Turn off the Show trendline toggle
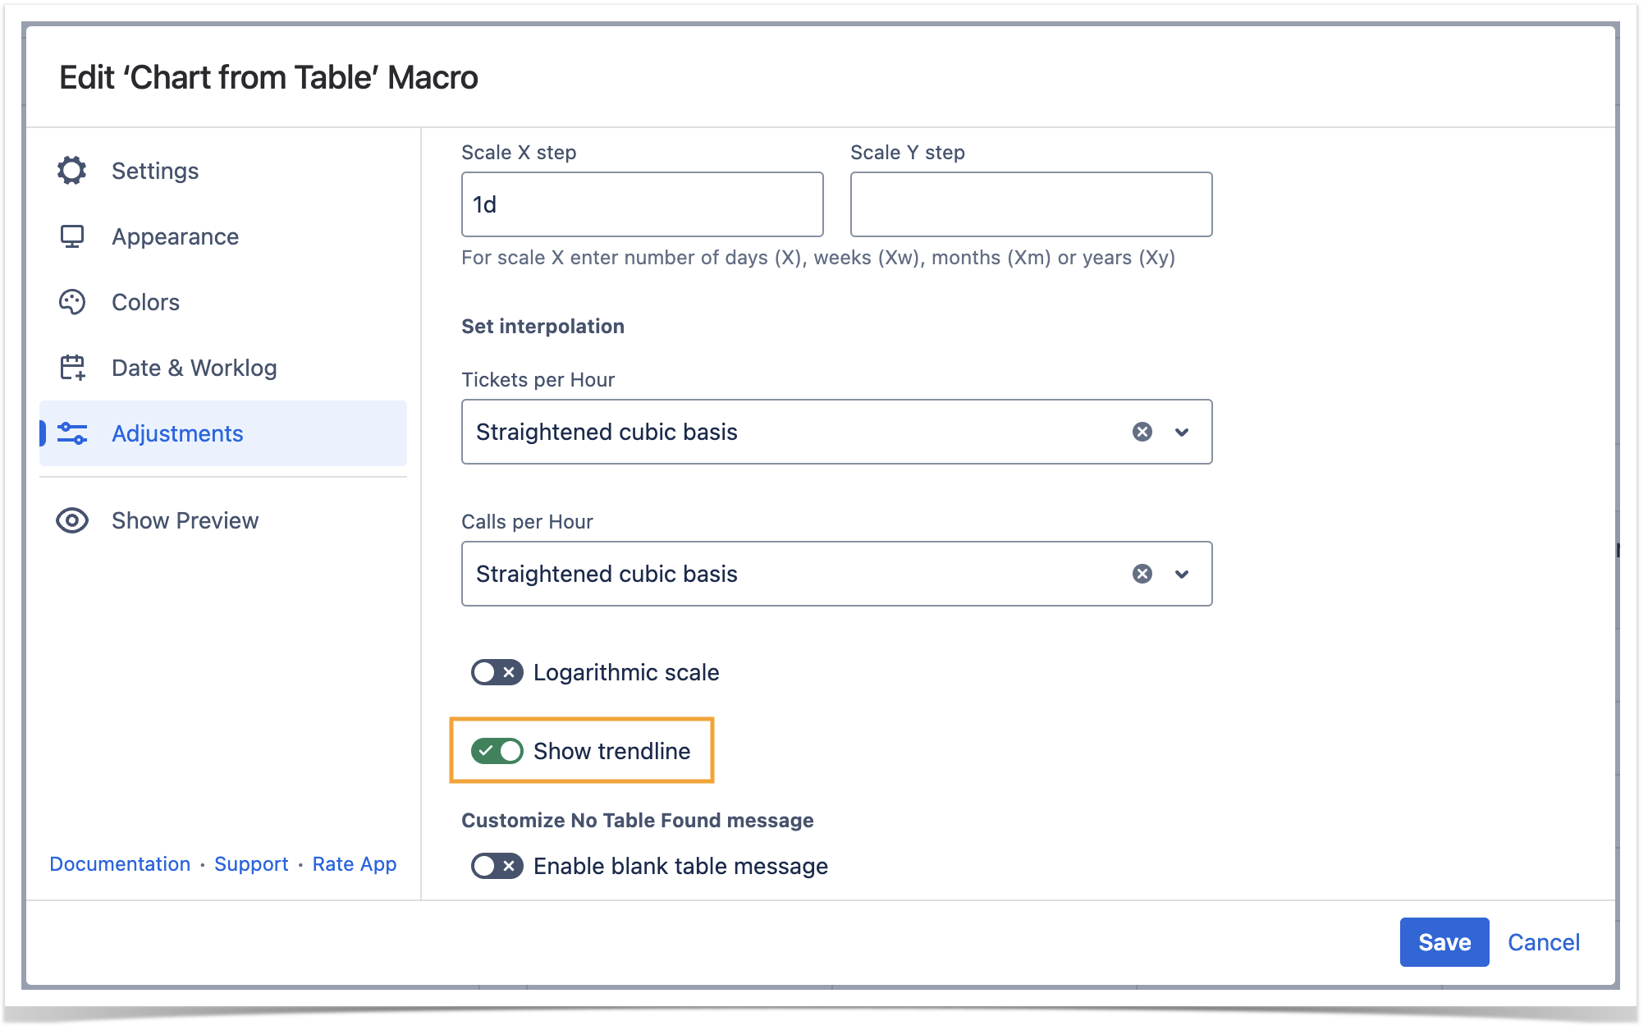The height and width of the screenshot is (1030, 1648). (x=497, y=751)
